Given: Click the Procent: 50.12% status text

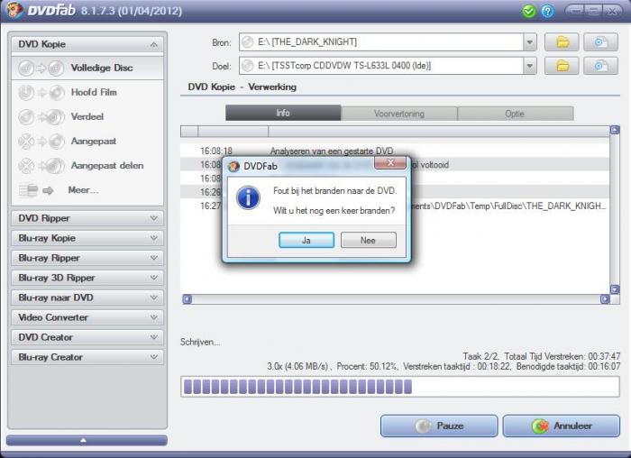Looking at the screenshot, I should 368,367.
